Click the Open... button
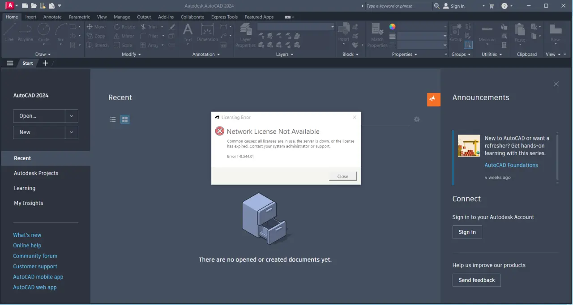Image resolution: width=573 pixels, height=305 pixels. [39, 116]
